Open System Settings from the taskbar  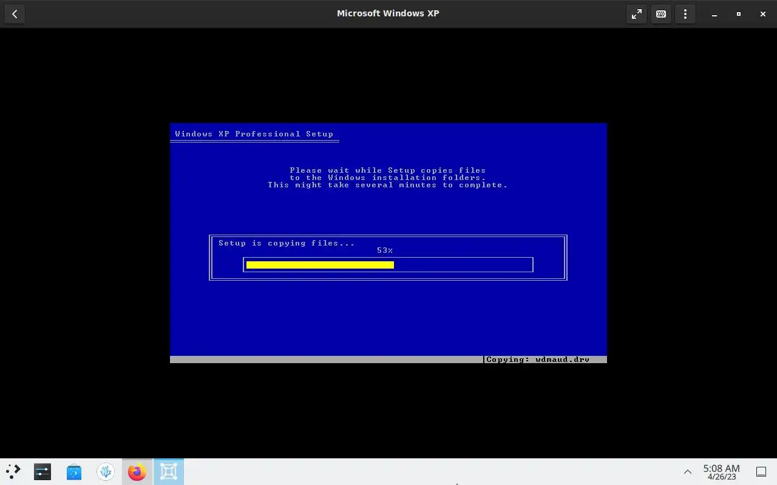click(x=42, y=472)
